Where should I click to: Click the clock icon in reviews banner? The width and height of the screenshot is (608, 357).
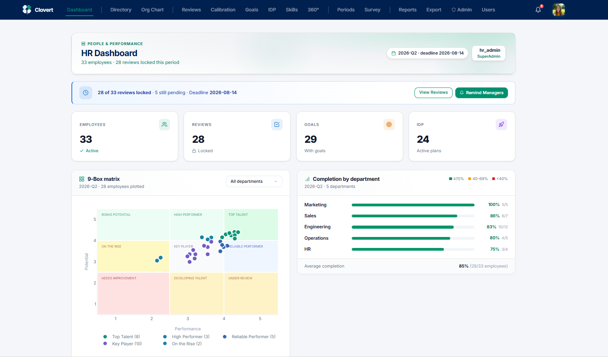tap(86, 93)
